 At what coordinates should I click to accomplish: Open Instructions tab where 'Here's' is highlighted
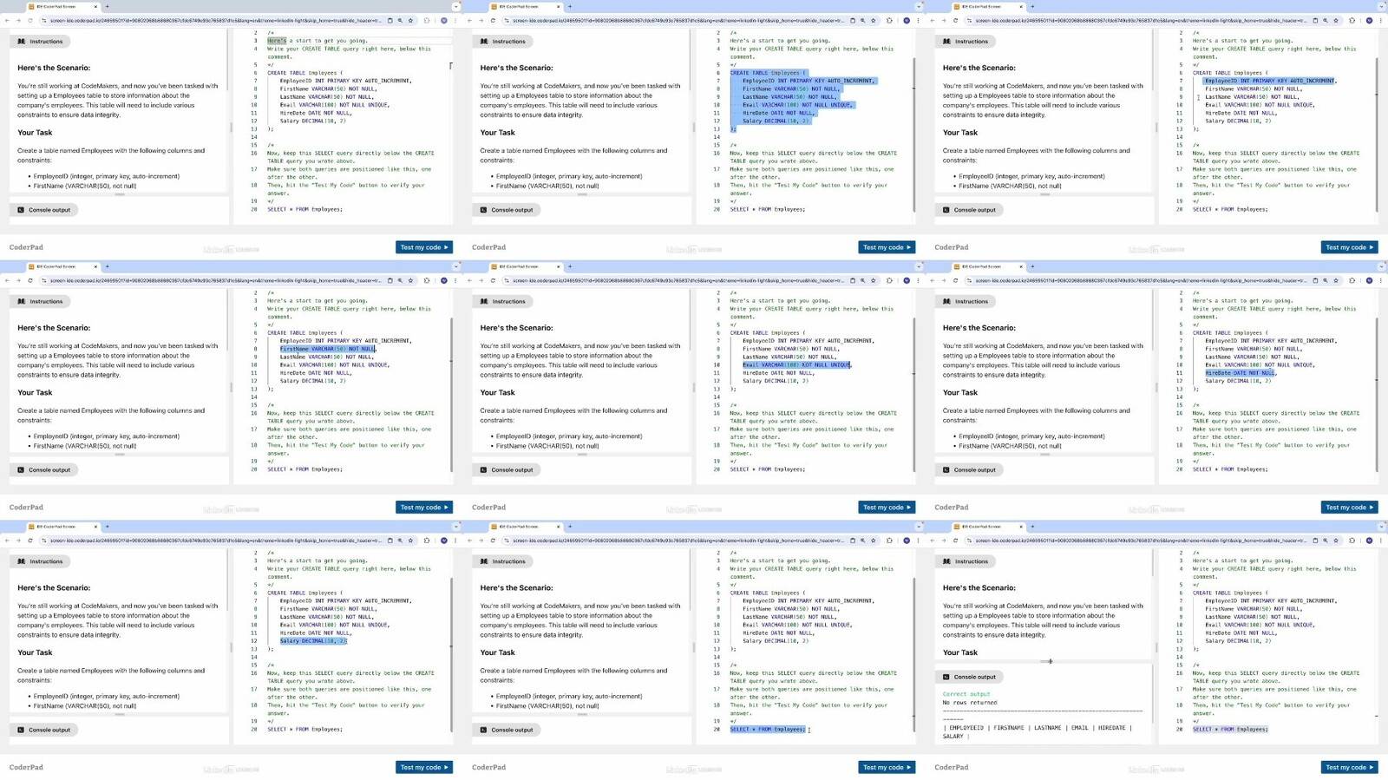(41, 42)
